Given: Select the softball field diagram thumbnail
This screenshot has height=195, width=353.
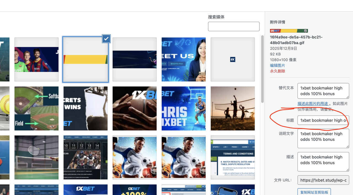Looking at the screenshot, I should (36, 109).
